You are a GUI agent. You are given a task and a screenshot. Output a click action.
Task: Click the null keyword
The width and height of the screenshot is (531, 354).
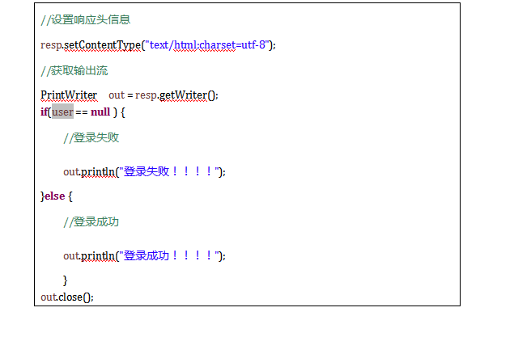click(100, 112)
